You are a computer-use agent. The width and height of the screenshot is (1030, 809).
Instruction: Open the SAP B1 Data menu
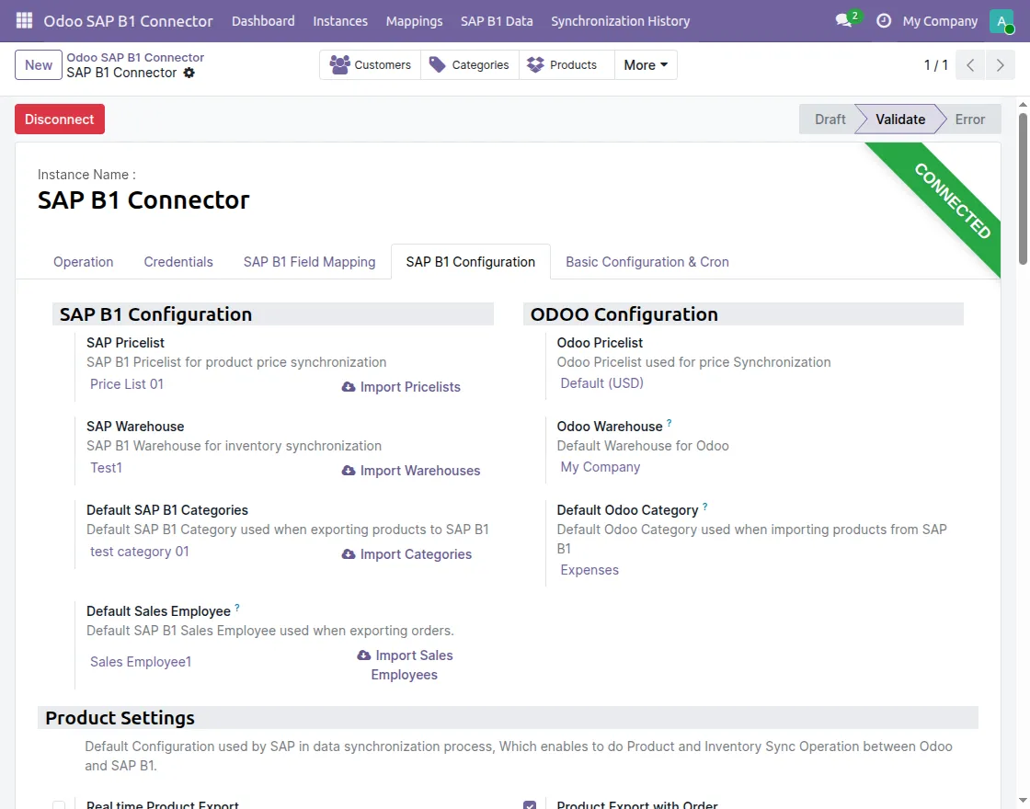497,21
